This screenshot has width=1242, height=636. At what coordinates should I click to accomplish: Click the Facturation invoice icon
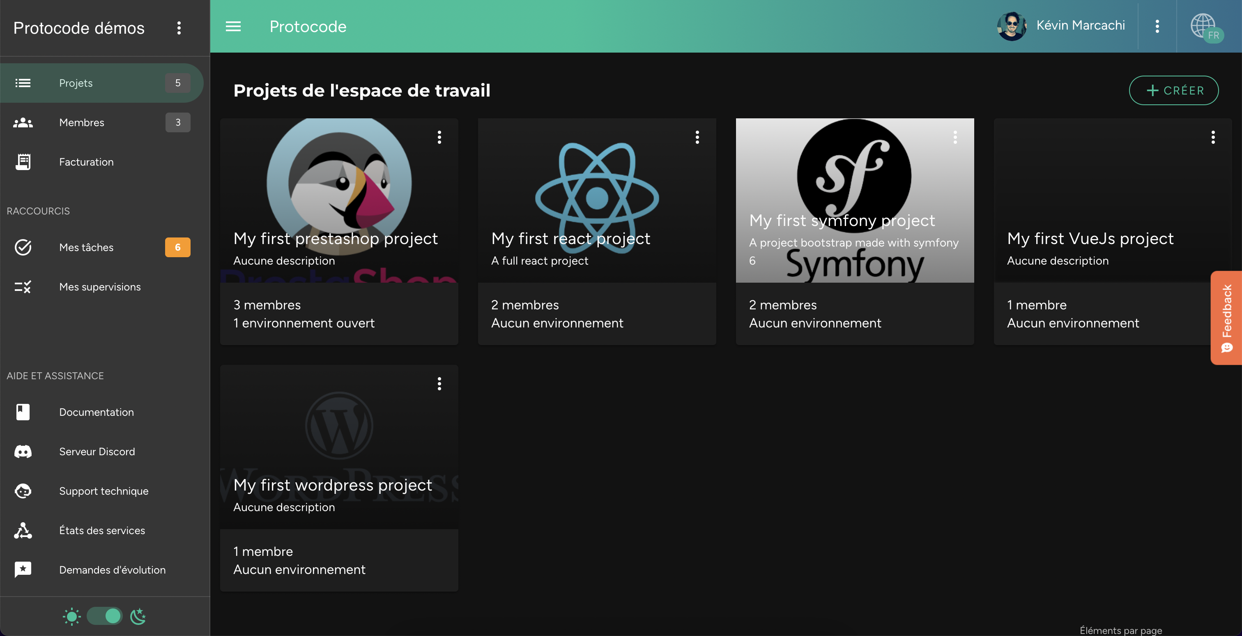point(23,161)
